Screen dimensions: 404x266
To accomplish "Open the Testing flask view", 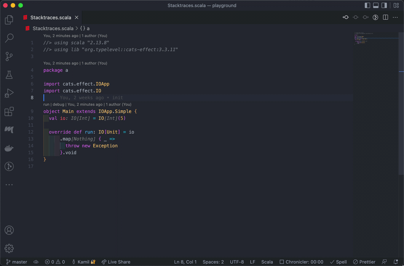I will pyautogui.click(x=9, y=75).
